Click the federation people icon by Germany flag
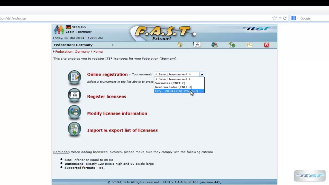This screenshot has width=329, height=185. [x=59, y=30]
